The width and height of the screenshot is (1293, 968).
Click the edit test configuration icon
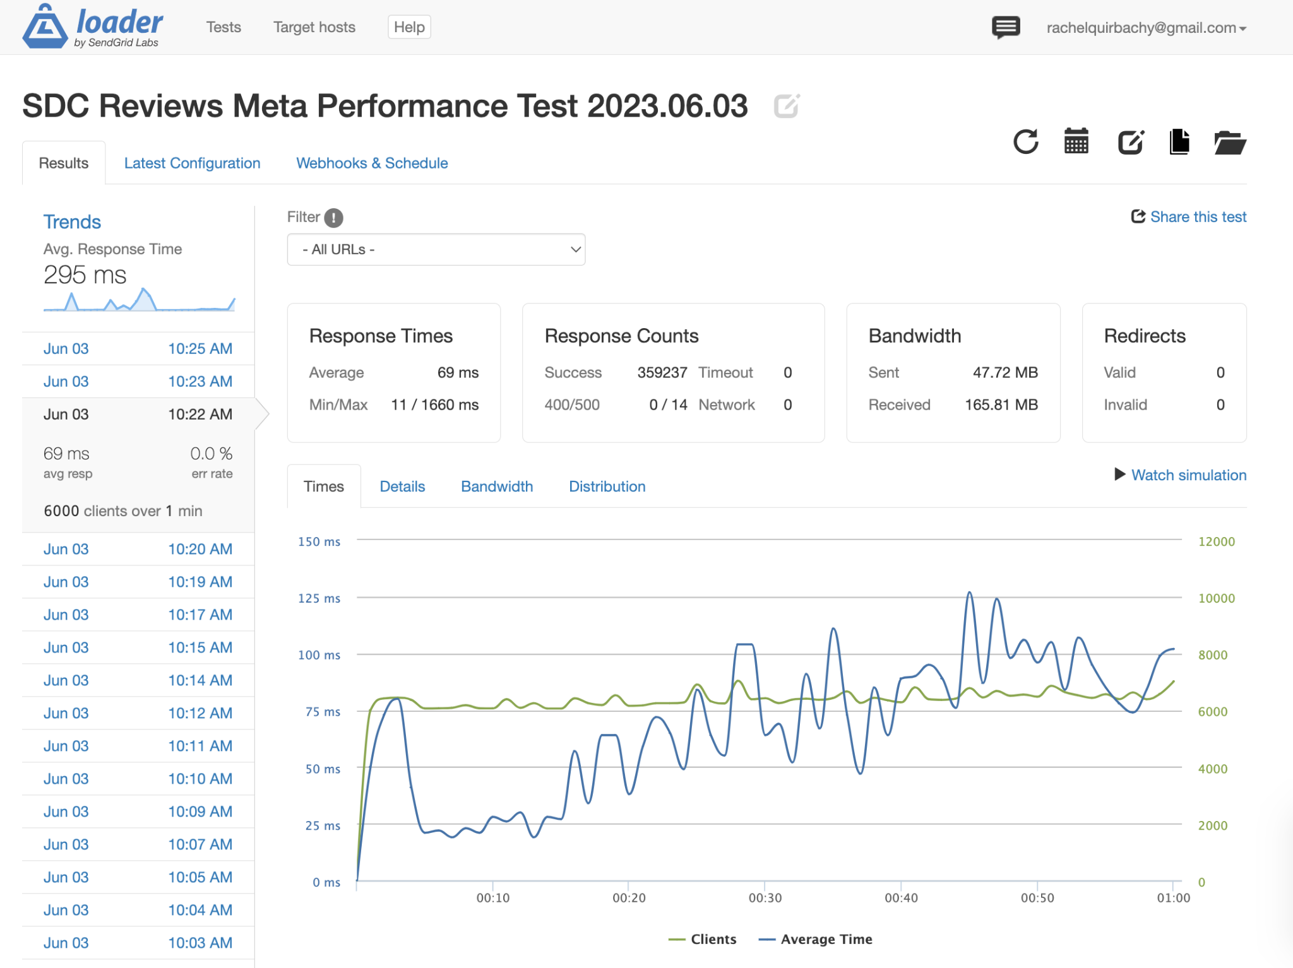(x=1130, y=142)
